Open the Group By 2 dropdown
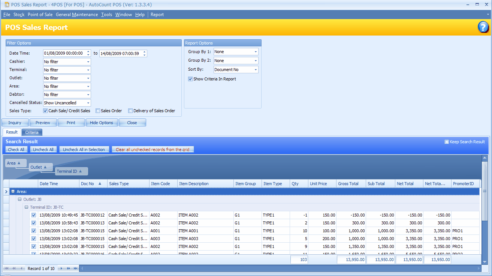The image size is (492, 276). click(256, 61)
